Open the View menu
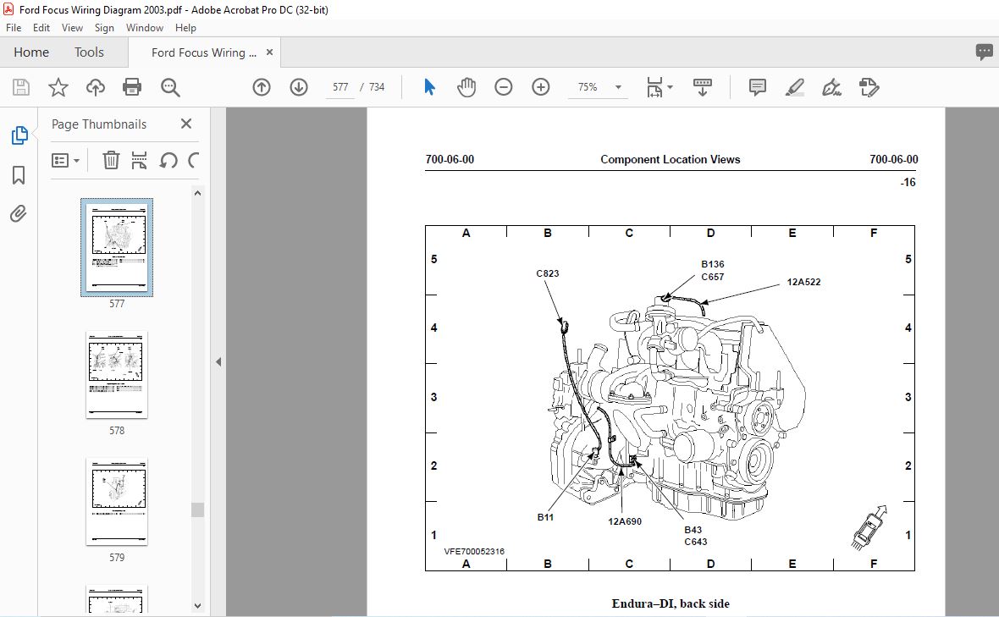 [x=72, y=27]
